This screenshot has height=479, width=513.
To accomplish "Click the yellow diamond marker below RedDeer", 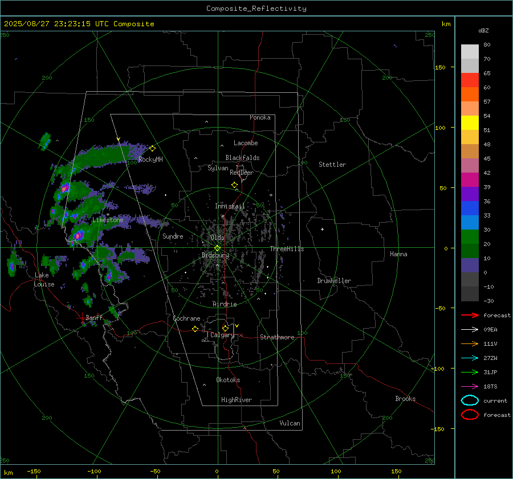I will point(235,185).
